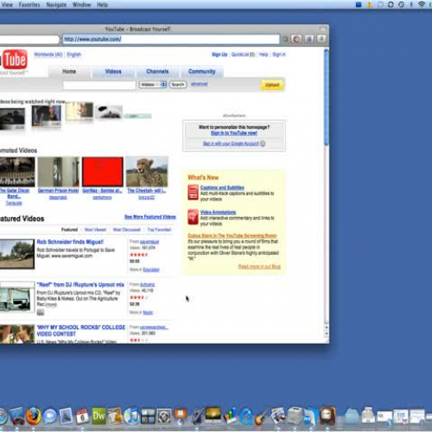Open Time Machine icon in menu bar
This screenshot has width=432, height=432.
(401, 4)
